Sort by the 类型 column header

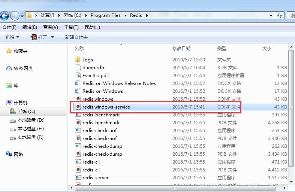222,49
